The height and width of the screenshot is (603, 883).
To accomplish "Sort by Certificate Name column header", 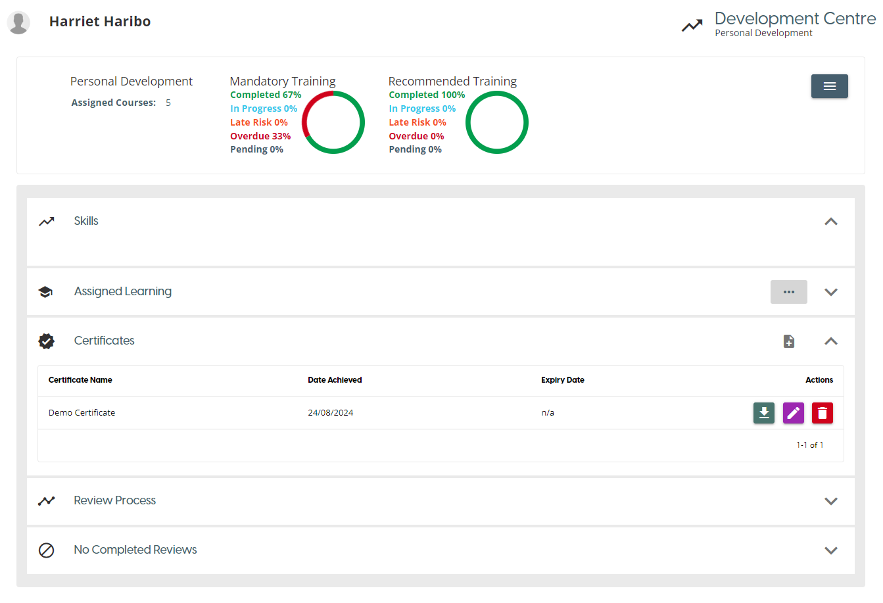I will pyautogui.click(x=80, y=380).
